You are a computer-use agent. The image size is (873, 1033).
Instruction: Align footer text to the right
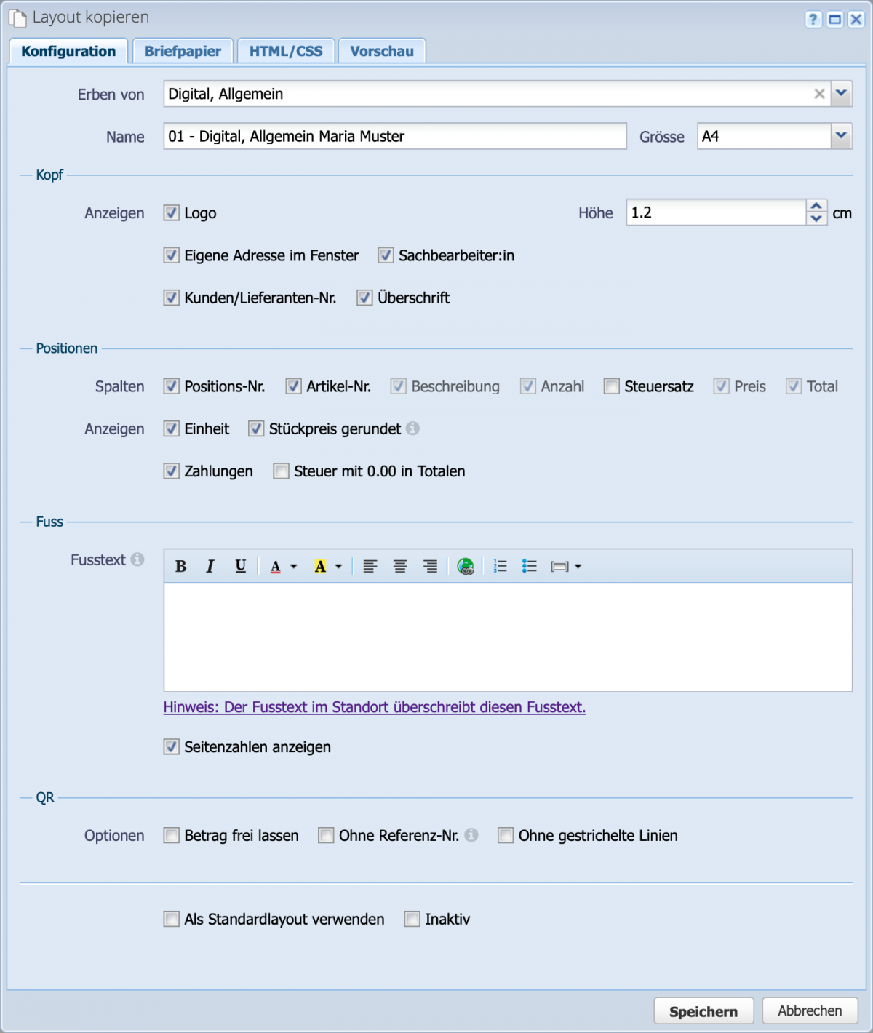pos(429,566)
